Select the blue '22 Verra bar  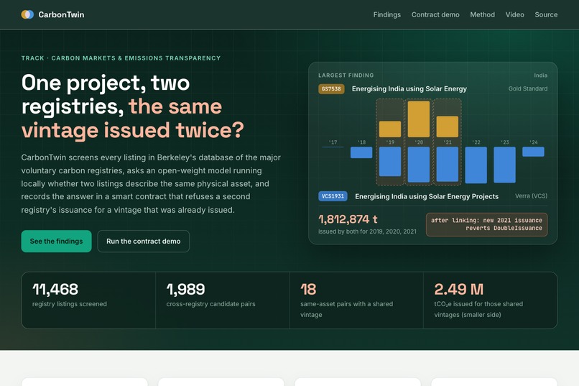(476, 165)
